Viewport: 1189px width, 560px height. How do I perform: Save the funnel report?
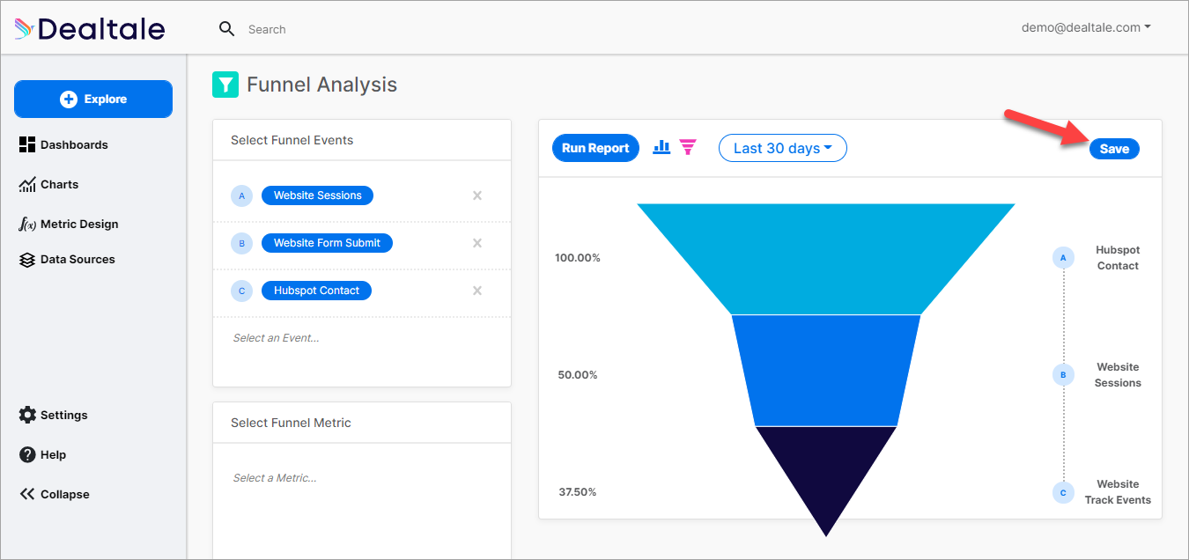1114,149
